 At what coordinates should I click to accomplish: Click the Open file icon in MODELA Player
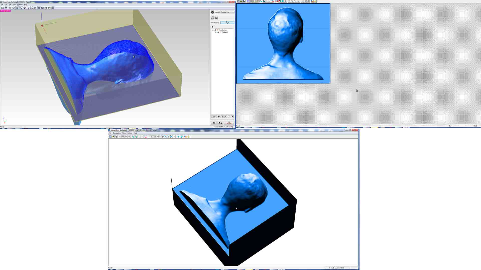2,8
